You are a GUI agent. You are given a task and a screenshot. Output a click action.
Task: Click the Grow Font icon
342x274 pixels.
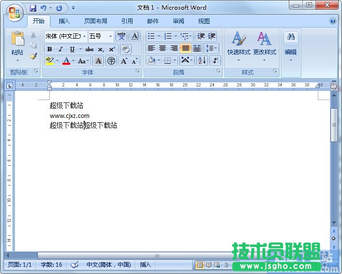point(124,61)
